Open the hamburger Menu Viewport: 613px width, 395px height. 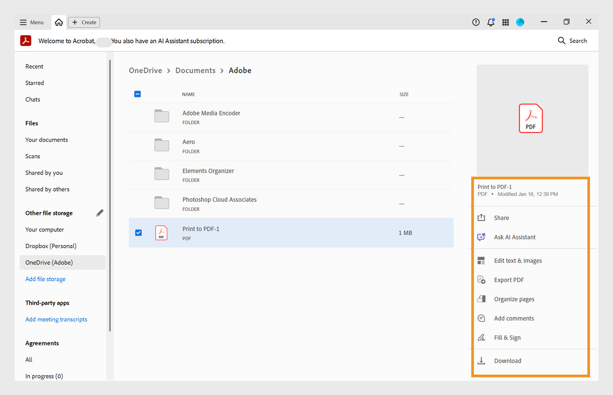31,22
